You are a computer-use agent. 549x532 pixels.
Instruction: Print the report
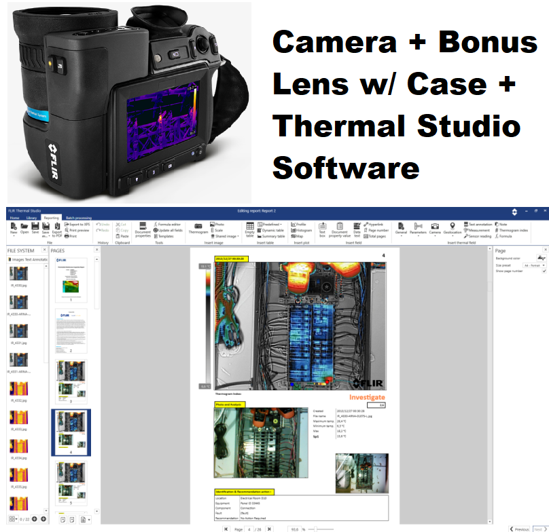[x=71, y=236]
